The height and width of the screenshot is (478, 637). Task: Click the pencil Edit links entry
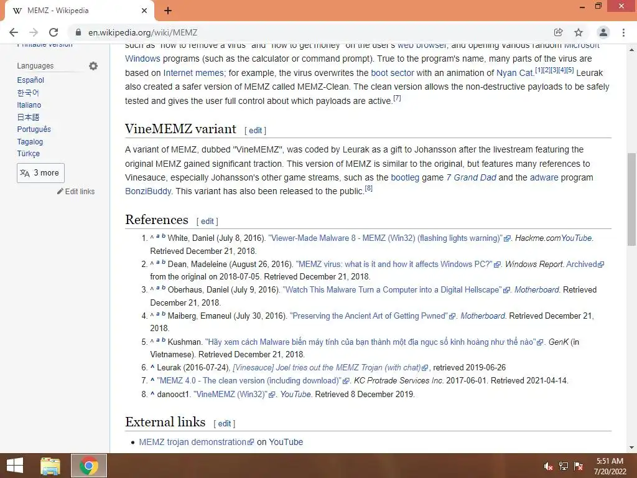click(76, 192)
